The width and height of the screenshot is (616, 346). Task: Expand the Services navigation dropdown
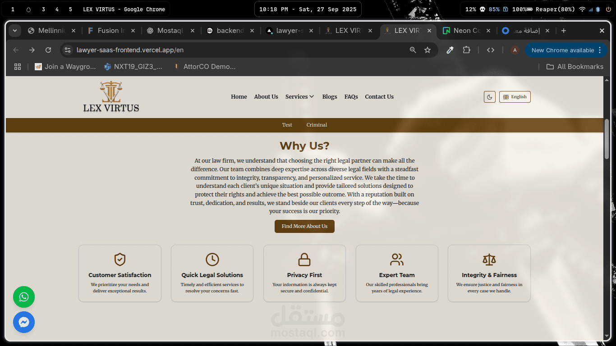(300, 97)
